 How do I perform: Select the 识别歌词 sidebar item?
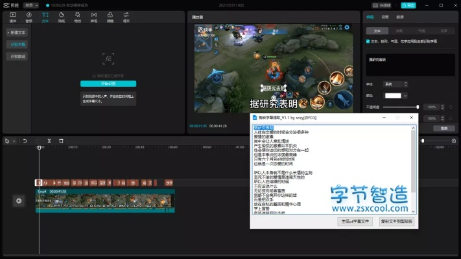[18, 57]
